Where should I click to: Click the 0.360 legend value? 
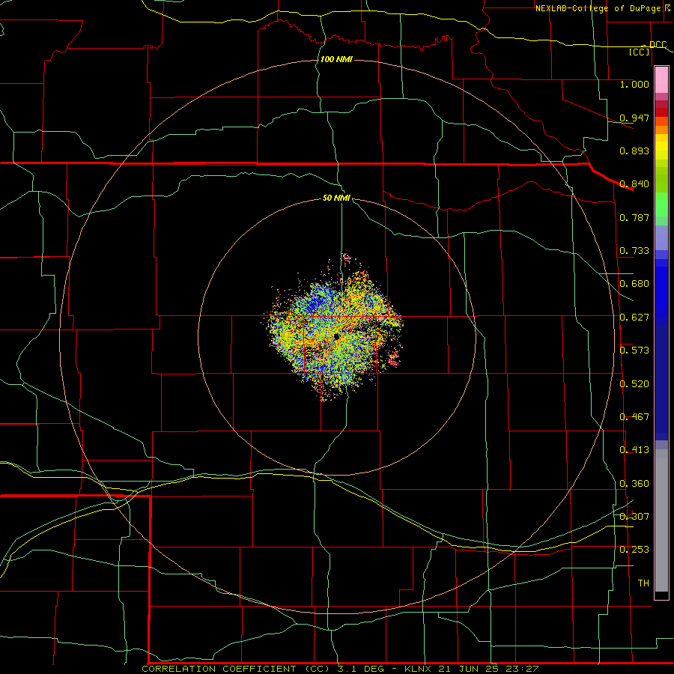pyautogui.click(x=634, y=484)
